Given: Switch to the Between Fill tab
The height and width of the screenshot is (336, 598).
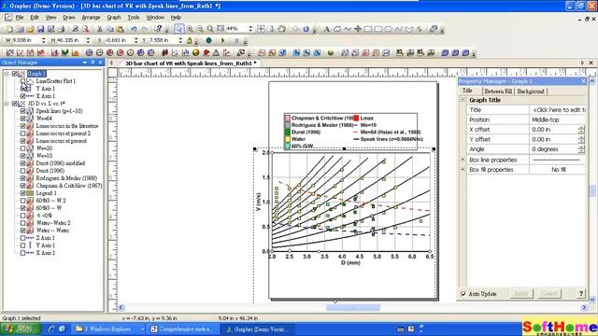Looking at the screenshot, I should click(498, 91).
